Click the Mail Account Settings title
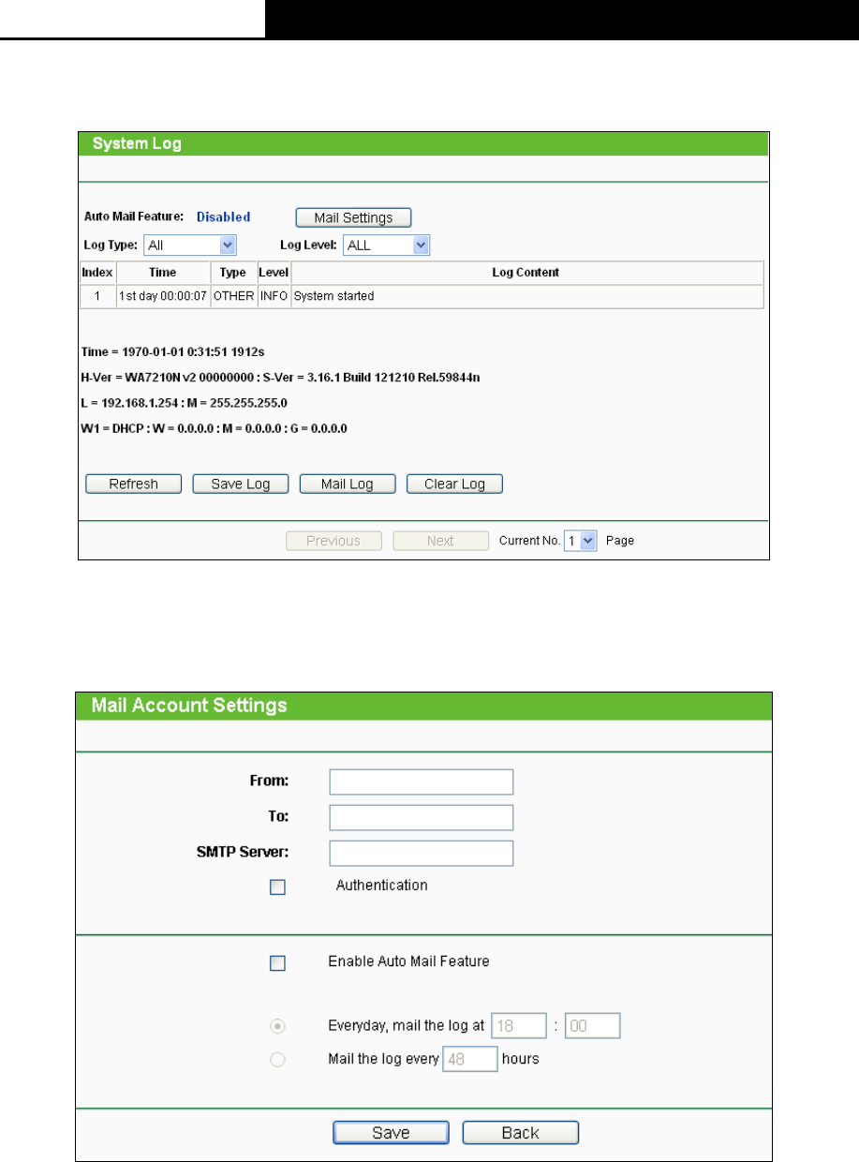The width and height of the screenshot is (859, 1162). [188, 705]
